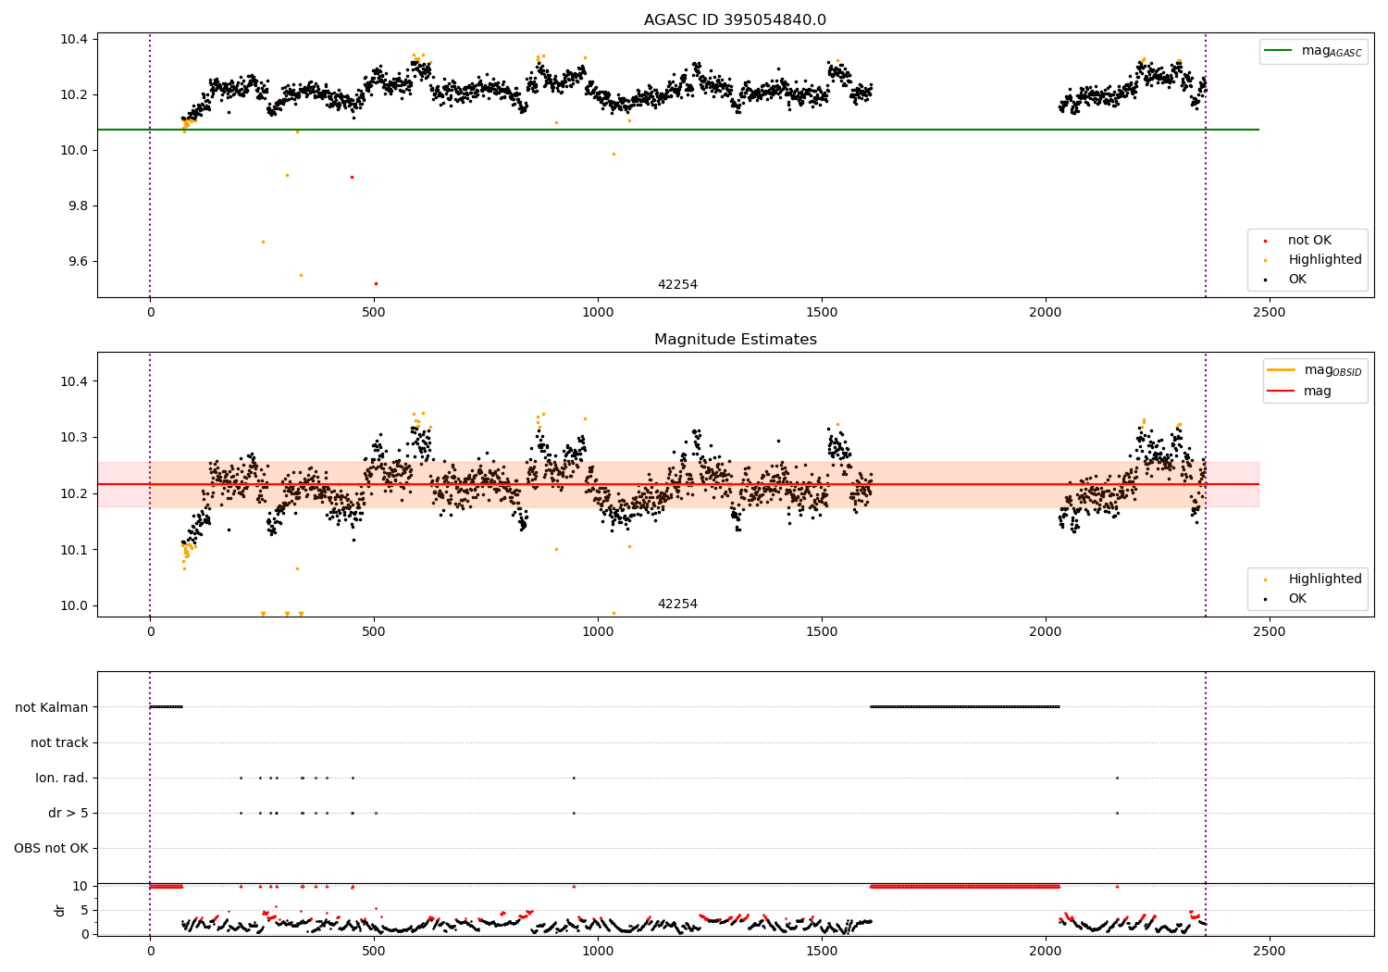Click the 'dr' y-axis label
This screenshot has width=1388, height=972.
tap(60, 910)
